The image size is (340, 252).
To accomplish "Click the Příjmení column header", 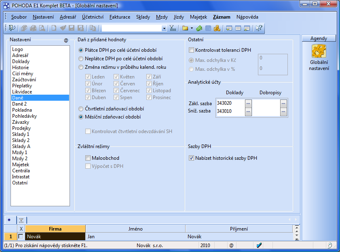I will (x=239, y=229).
